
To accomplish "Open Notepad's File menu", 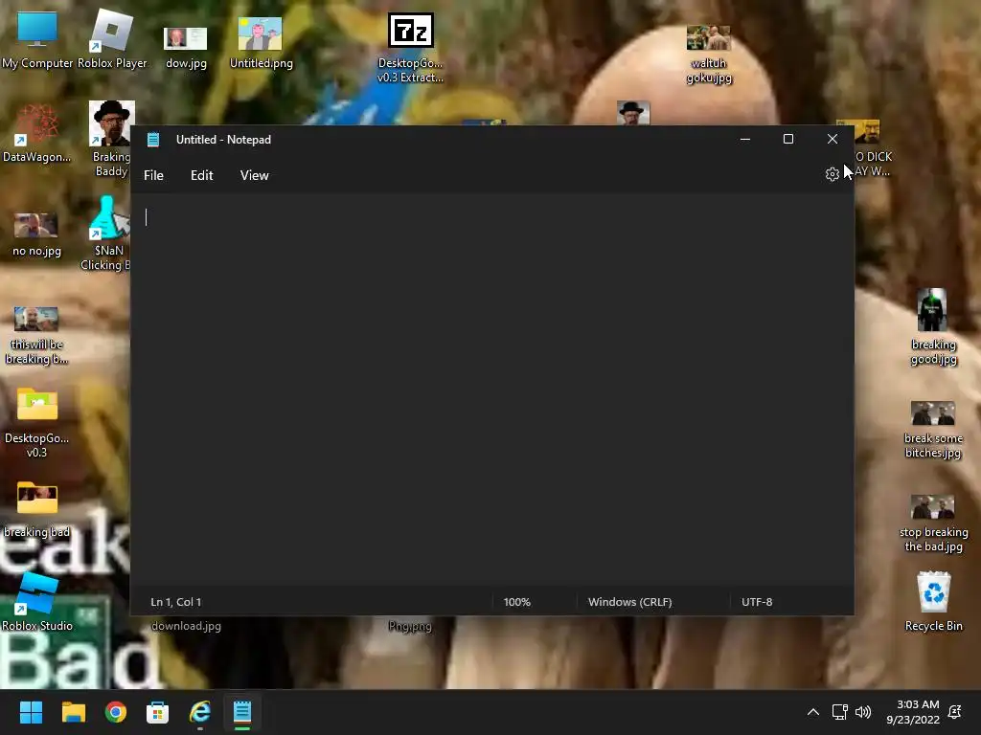I will pos(153,176).
